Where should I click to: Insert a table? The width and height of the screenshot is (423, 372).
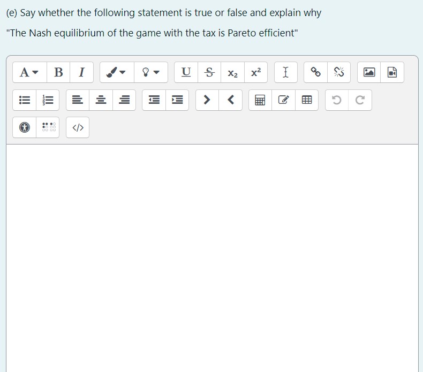tap(307, 100)
